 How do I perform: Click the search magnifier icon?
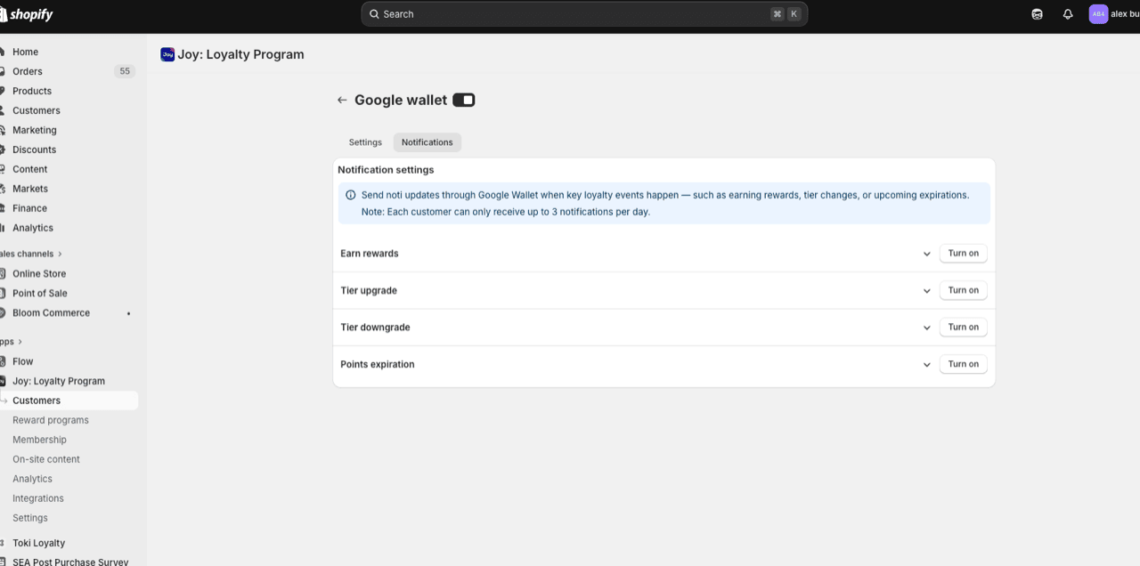(374, 14)
